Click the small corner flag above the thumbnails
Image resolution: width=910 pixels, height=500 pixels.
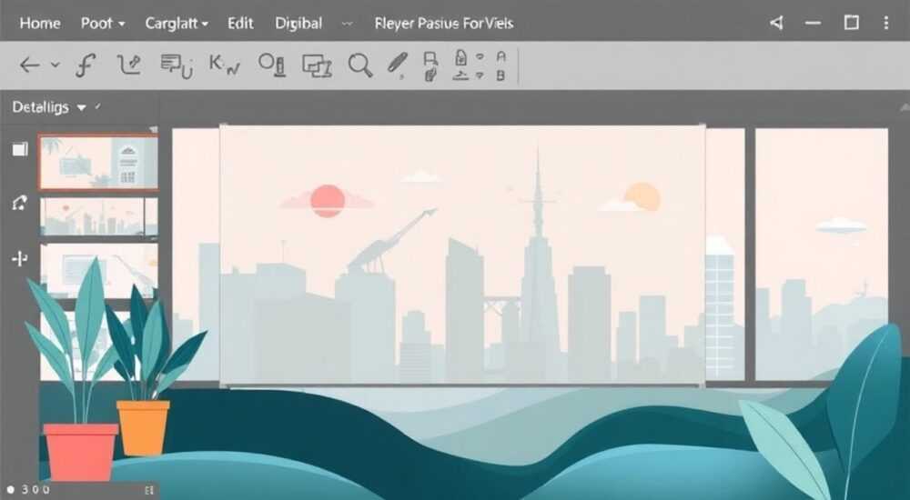click(153, 130)
